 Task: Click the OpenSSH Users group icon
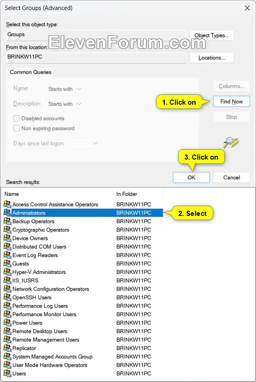[x=7, y=297]
